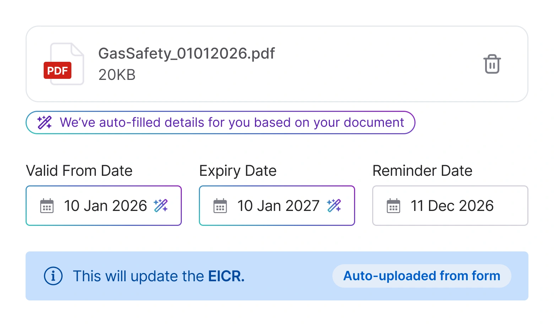Click the auto-filled details notice pill
554x326 pixels.
click(x=232, y=123)
